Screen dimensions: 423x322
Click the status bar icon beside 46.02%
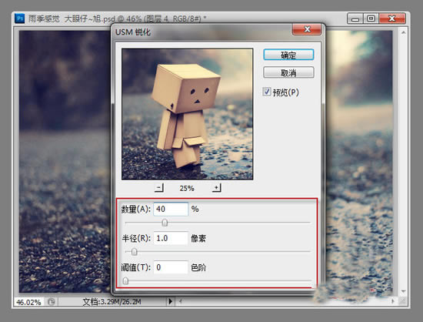(x=51, y=302)
